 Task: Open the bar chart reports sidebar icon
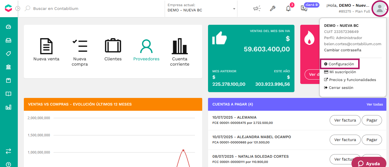click(8, 107)
